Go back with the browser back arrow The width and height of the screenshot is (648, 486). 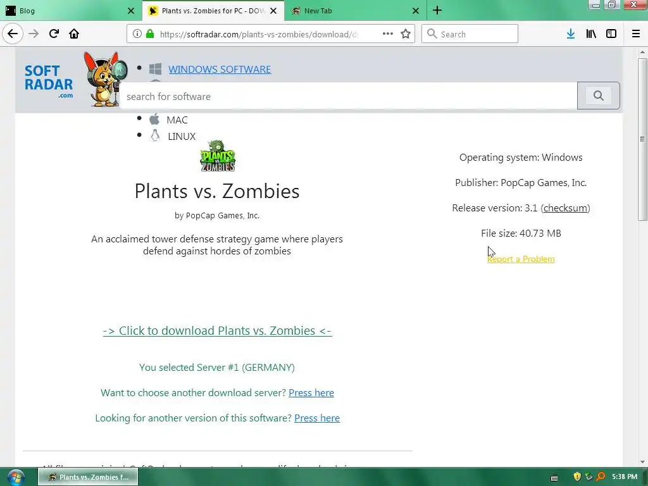point(13,34)
